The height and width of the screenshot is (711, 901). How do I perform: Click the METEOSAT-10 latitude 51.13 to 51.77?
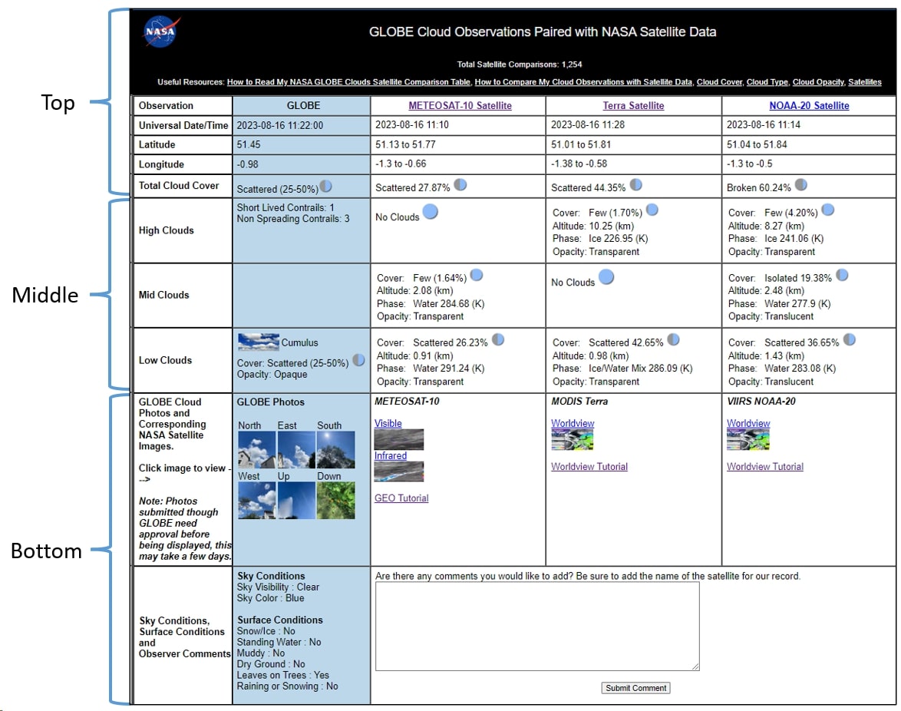coord(406,145)
